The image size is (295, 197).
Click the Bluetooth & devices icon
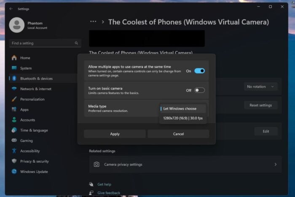tap(14, 78)
